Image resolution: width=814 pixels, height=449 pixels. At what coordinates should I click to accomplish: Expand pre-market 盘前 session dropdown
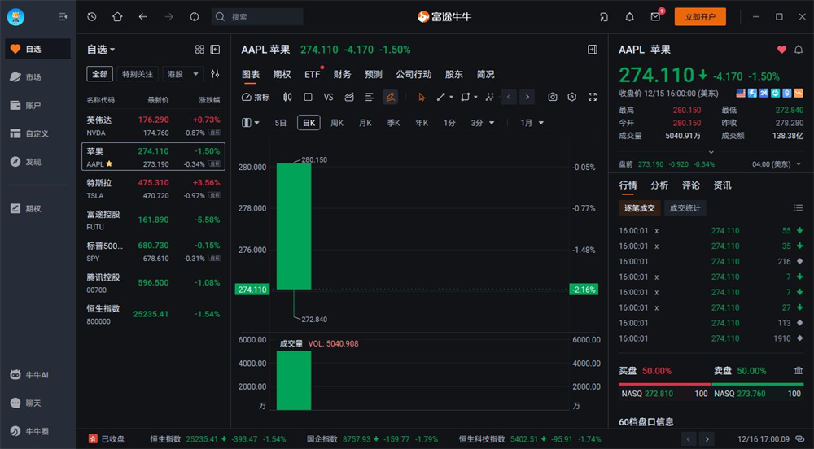tap(799, 164)
